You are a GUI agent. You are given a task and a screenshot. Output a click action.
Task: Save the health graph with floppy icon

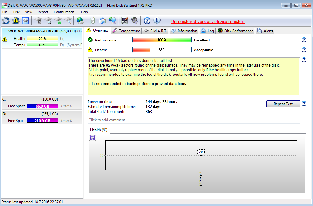pyautogui.click(x=93, y=138)
